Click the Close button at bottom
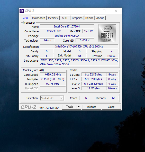Viewport: 145px width, 152px height. pyautogui.click(x=111, y=107)
